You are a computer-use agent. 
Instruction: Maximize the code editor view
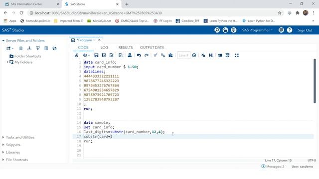click(237, 55)
